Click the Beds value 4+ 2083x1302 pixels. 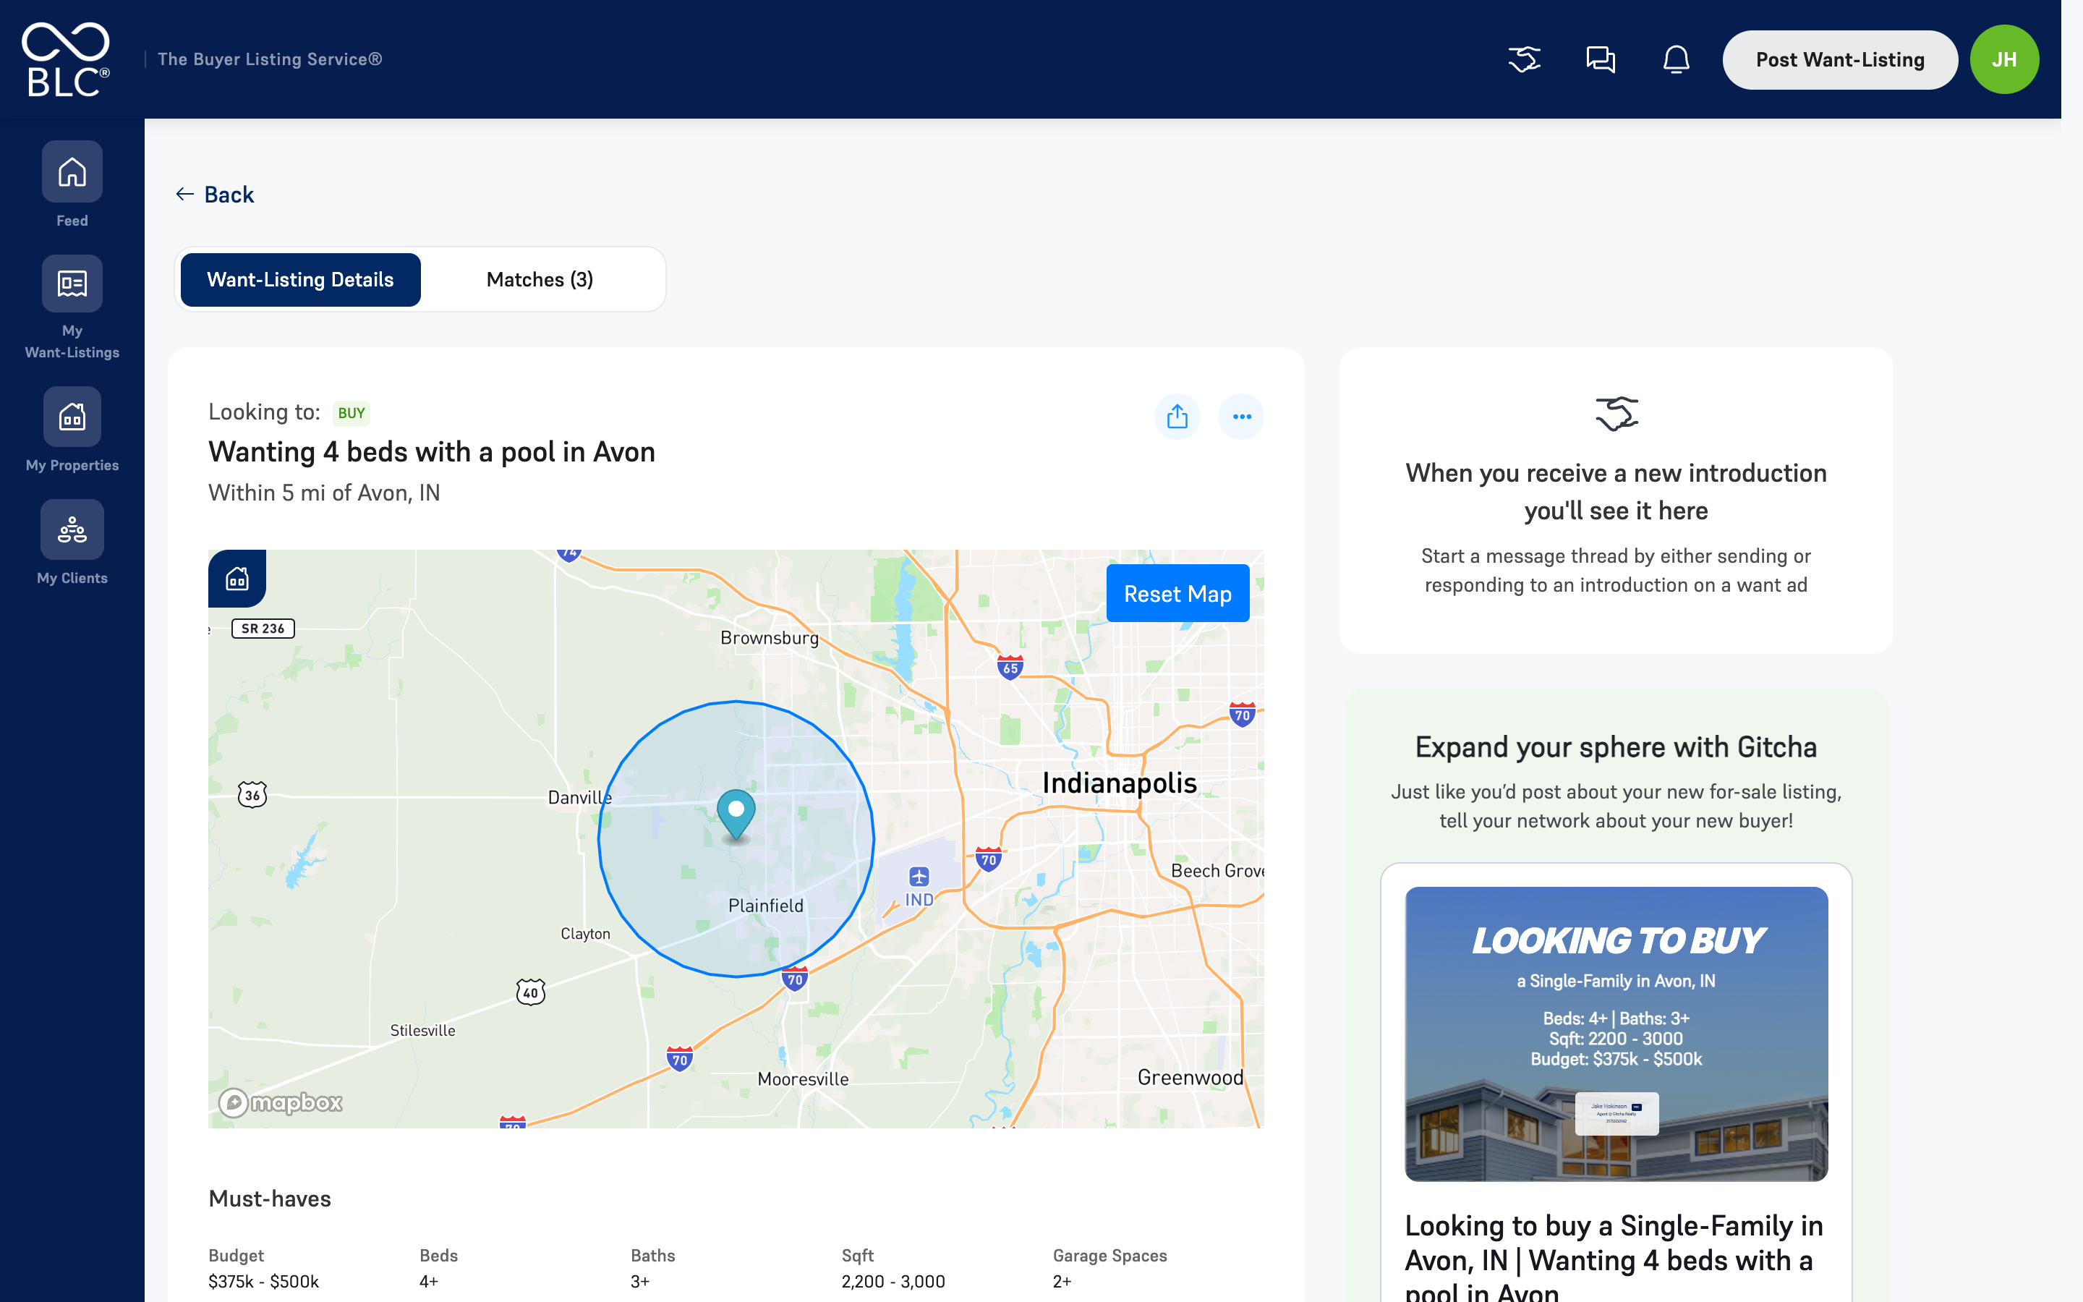tap(429, 1281)
